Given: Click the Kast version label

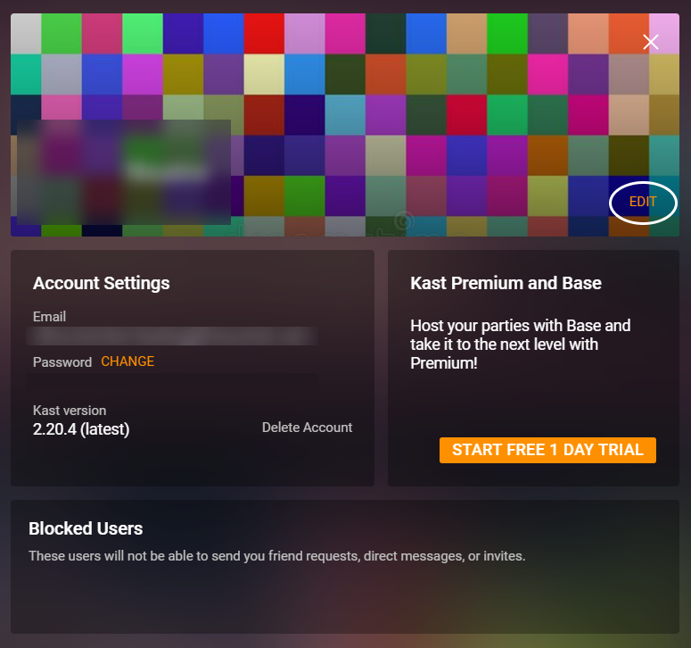Looking at the screenshot, I should coord(70,411).
